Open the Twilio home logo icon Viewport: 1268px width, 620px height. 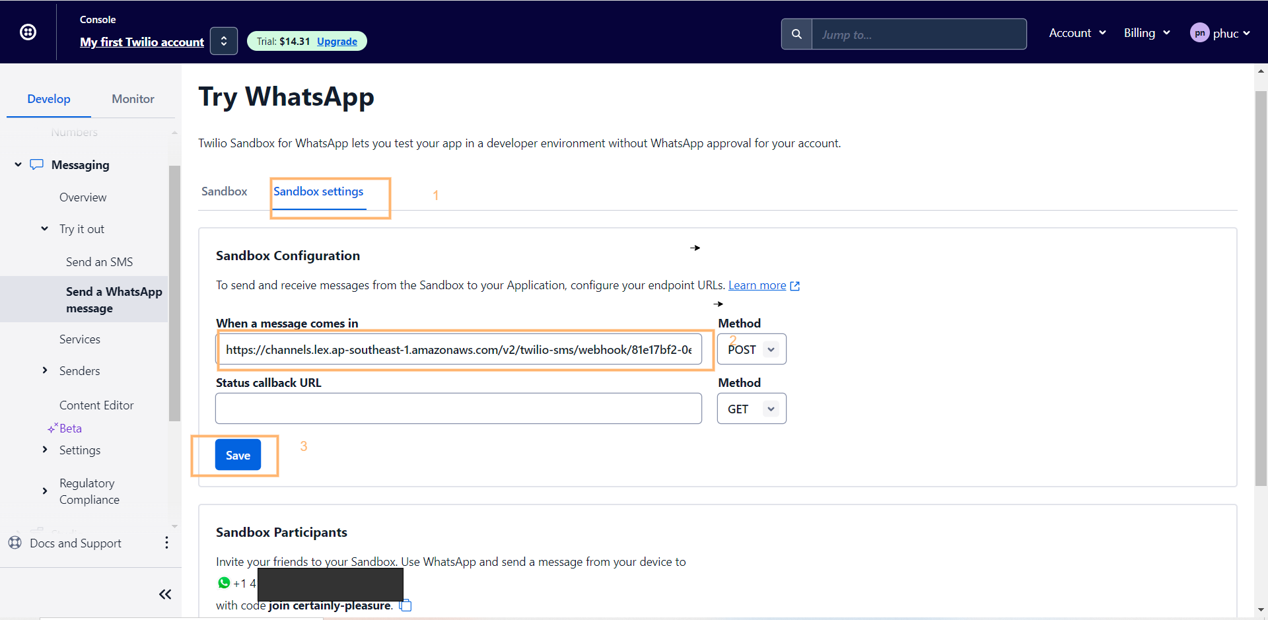pyautogui.click(x=28, y=32)
